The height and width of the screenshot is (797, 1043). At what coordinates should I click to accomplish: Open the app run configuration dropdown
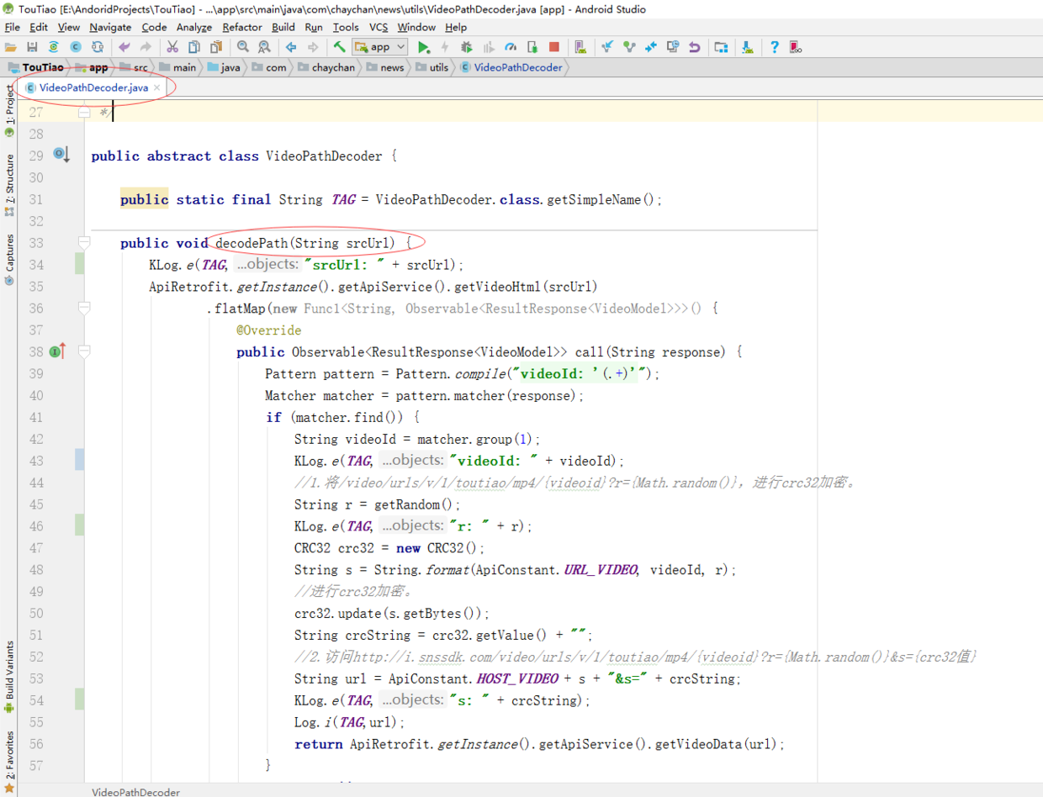[x=380, y=47]
